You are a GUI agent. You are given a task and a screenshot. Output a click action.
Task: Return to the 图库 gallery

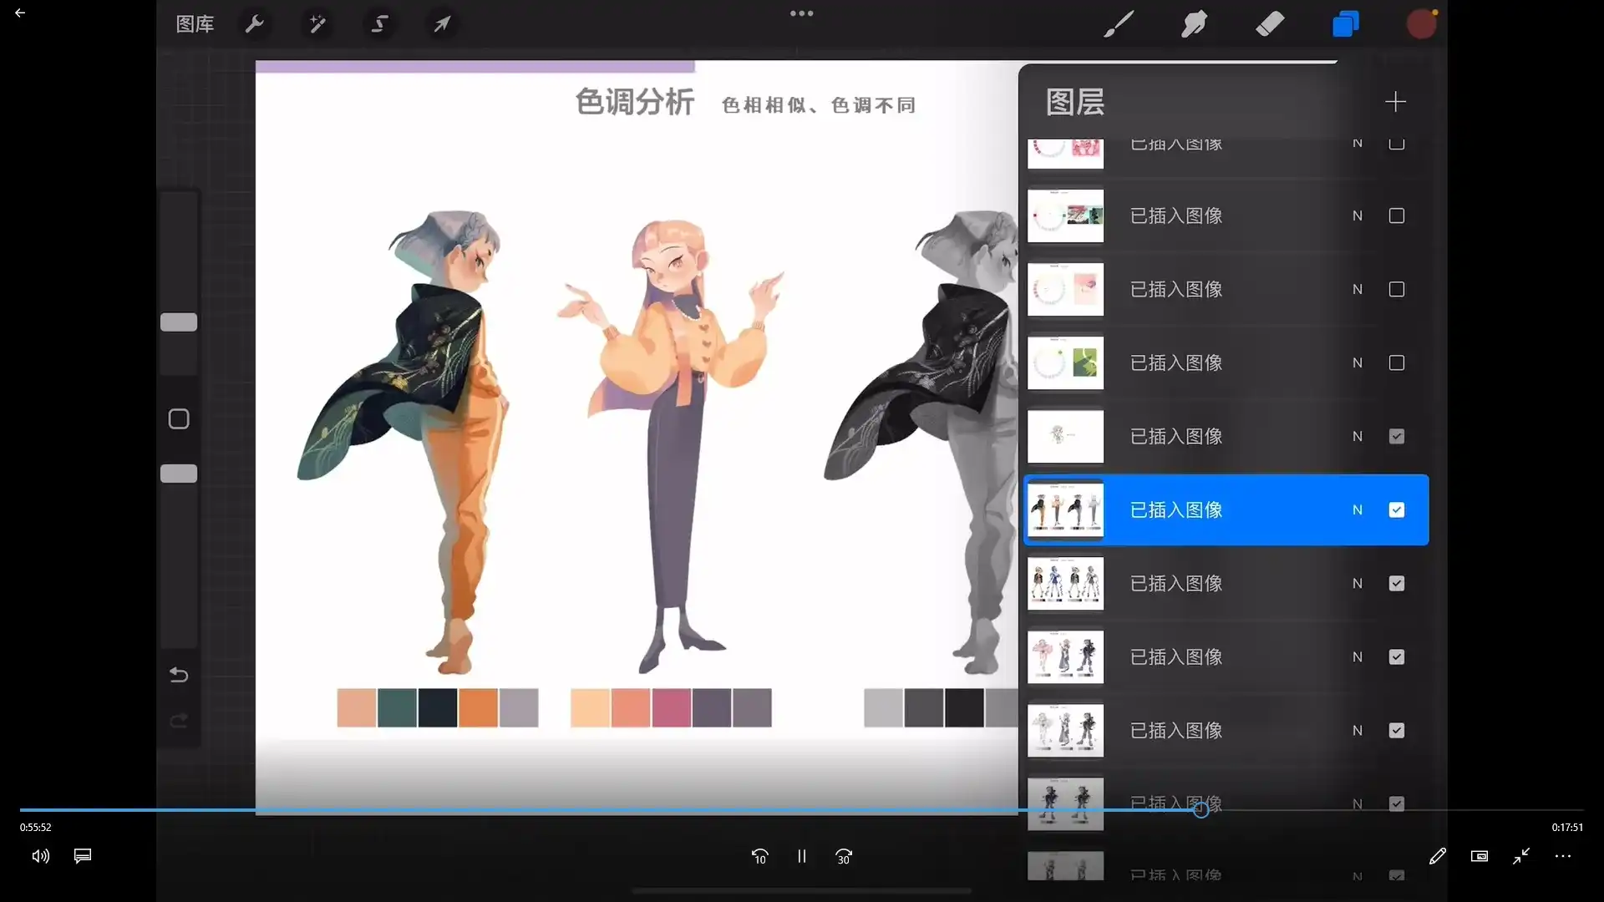(194, 23)
